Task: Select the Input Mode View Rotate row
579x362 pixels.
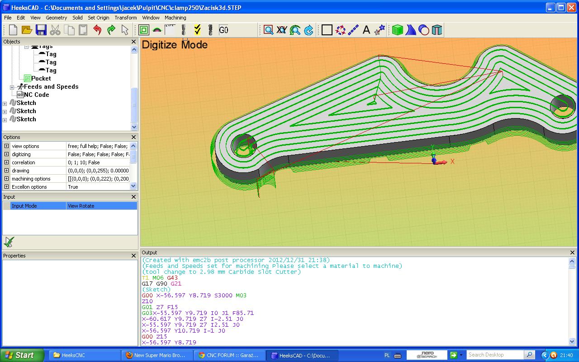Action: pyautogui.click(x=70, y=206)
